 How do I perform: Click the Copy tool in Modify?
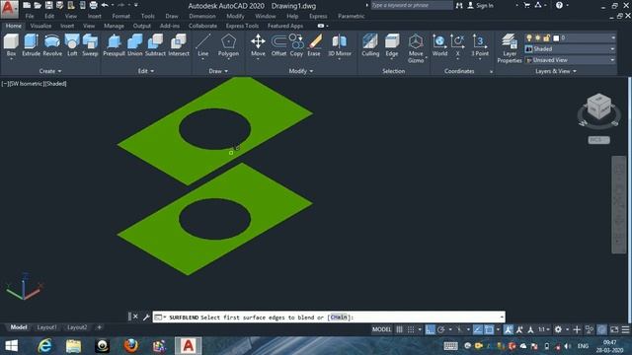(296, 44)
